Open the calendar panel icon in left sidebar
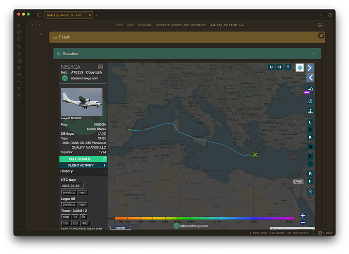Screen dimensions: 349x254 coord(19,75)
